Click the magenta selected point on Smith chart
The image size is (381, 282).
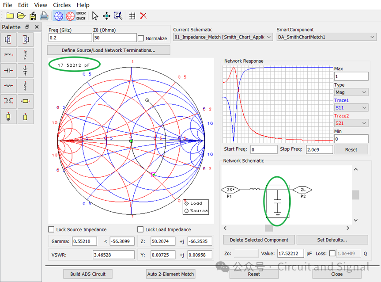click(154, 175)
